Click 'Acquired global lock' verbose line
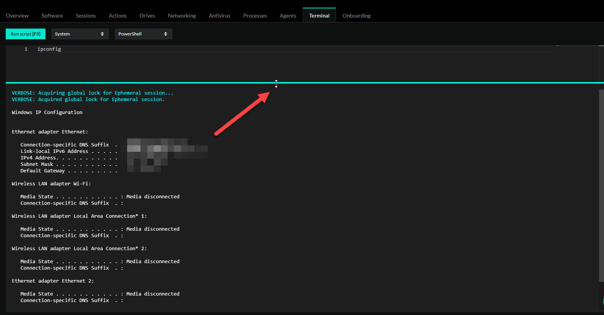Viewport: 604px width, 315px height. click(x=88, y=100)
